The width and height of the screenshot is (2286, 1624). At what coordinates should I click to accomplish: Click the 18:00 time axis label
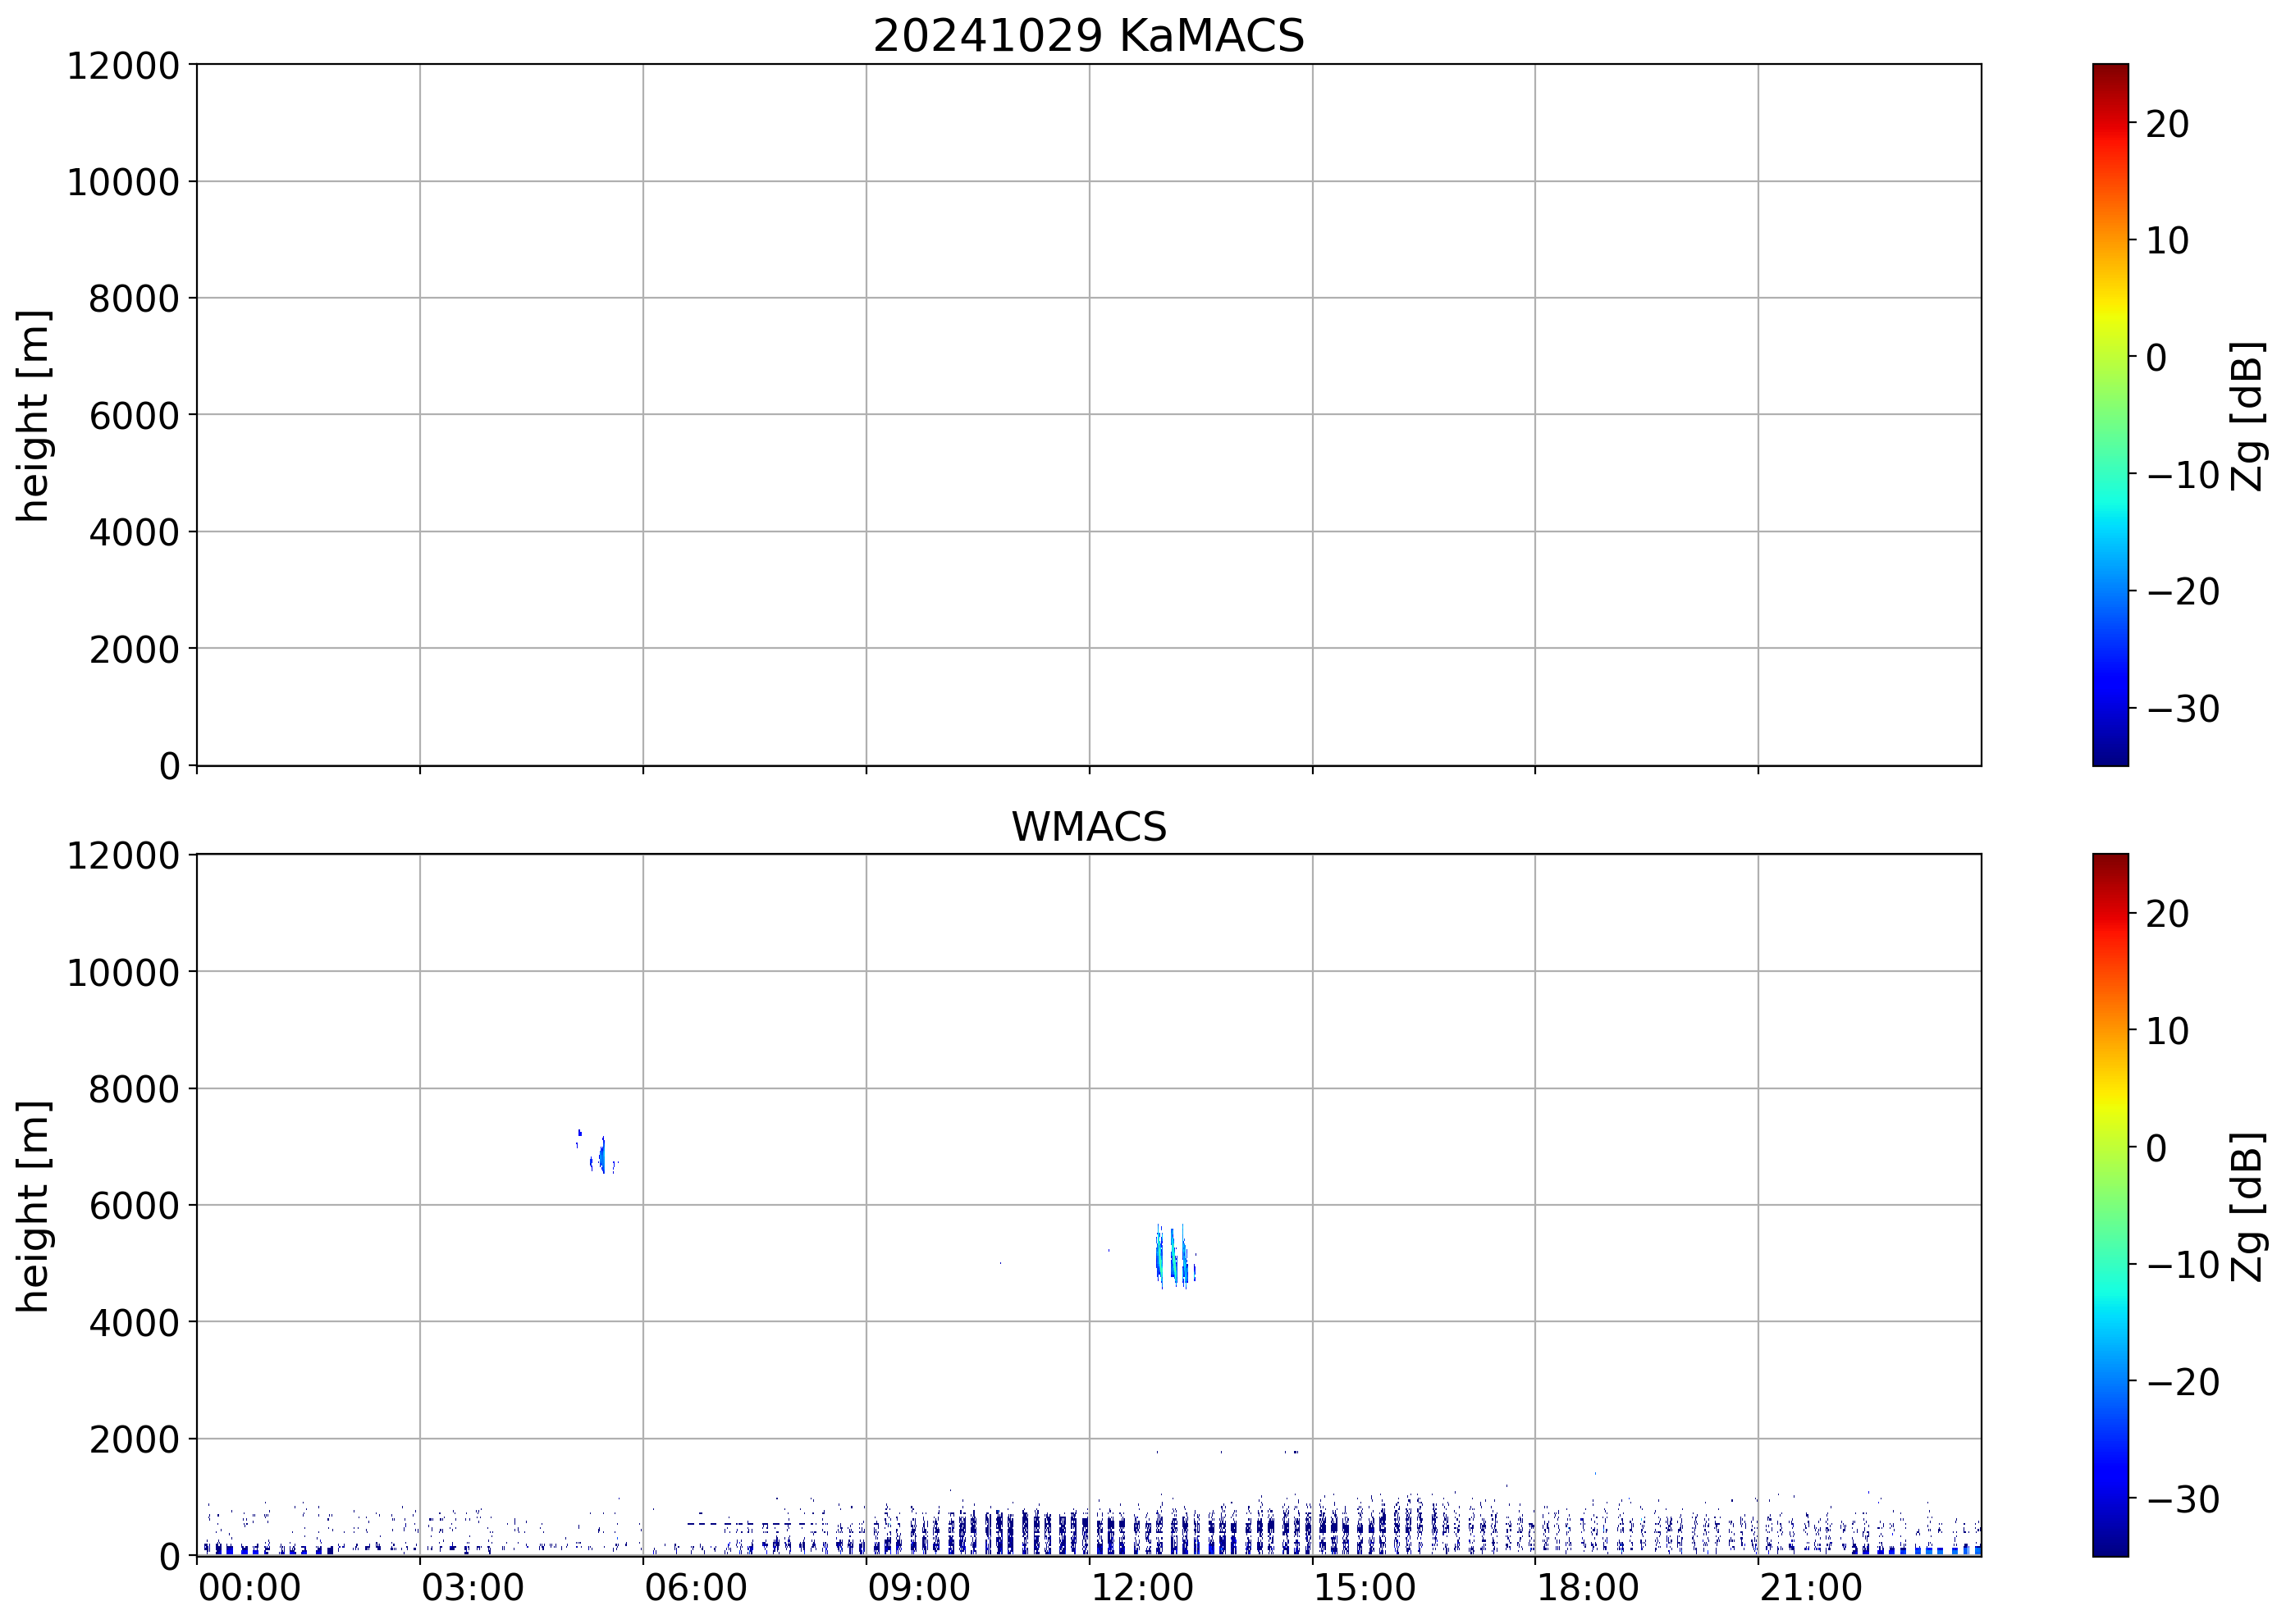tap(1588, 1588)
